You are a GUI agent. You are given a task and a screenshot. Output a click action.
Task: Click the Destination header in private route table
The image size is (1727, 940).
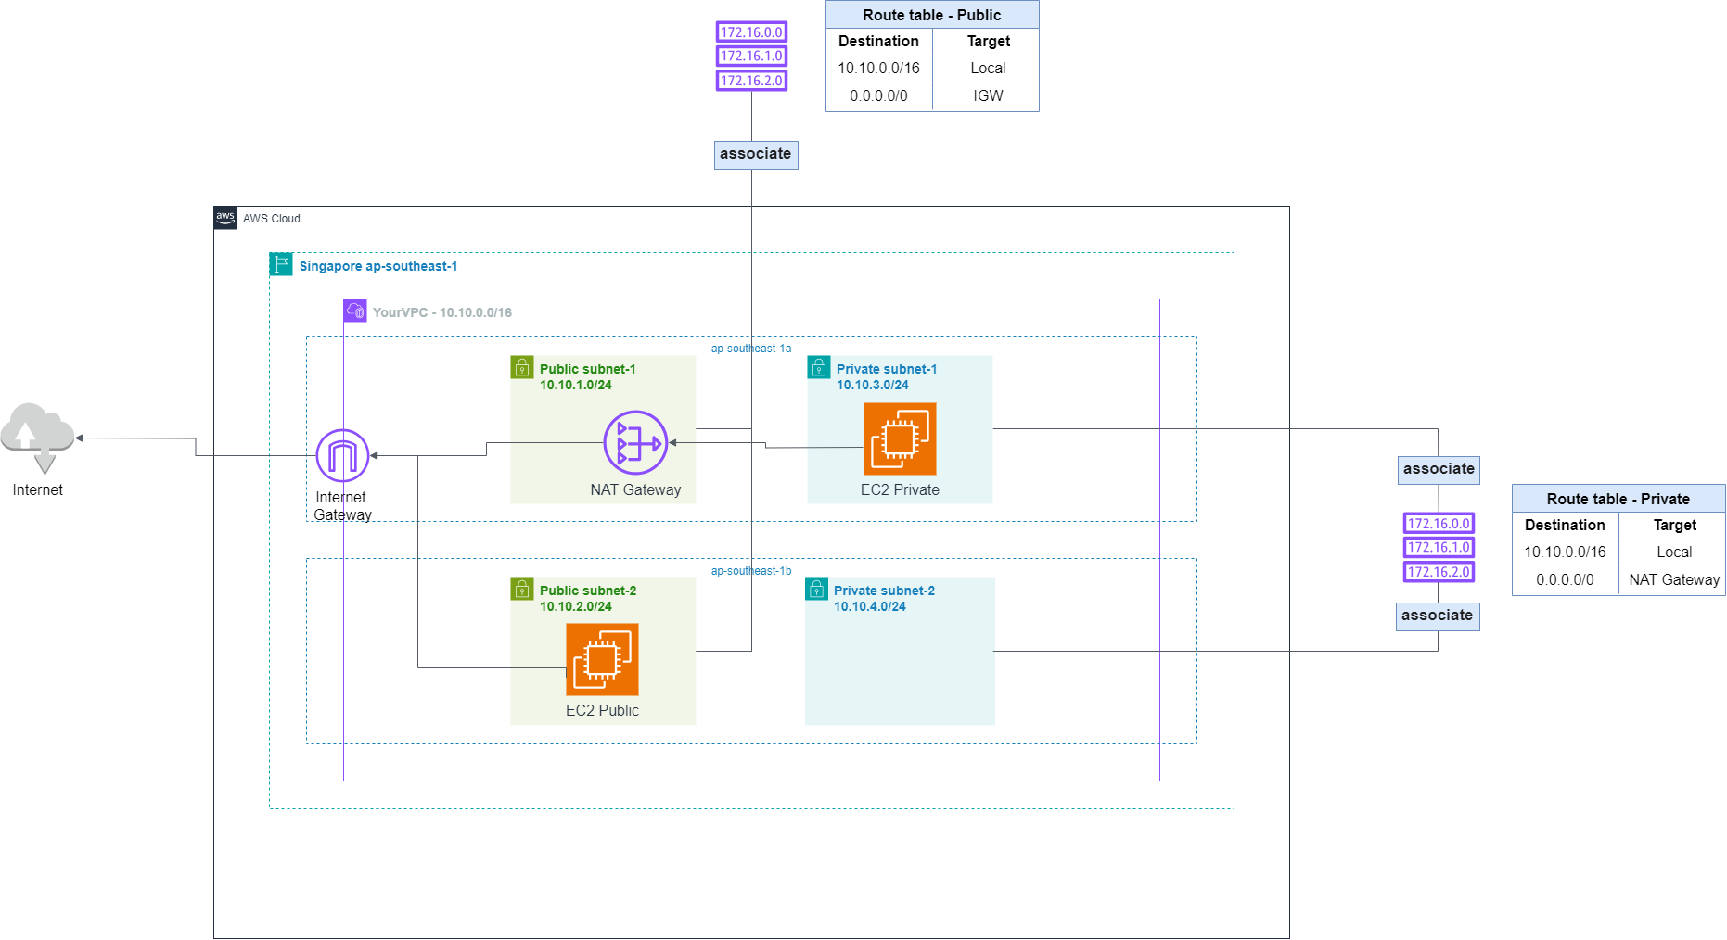point(1565,525)
